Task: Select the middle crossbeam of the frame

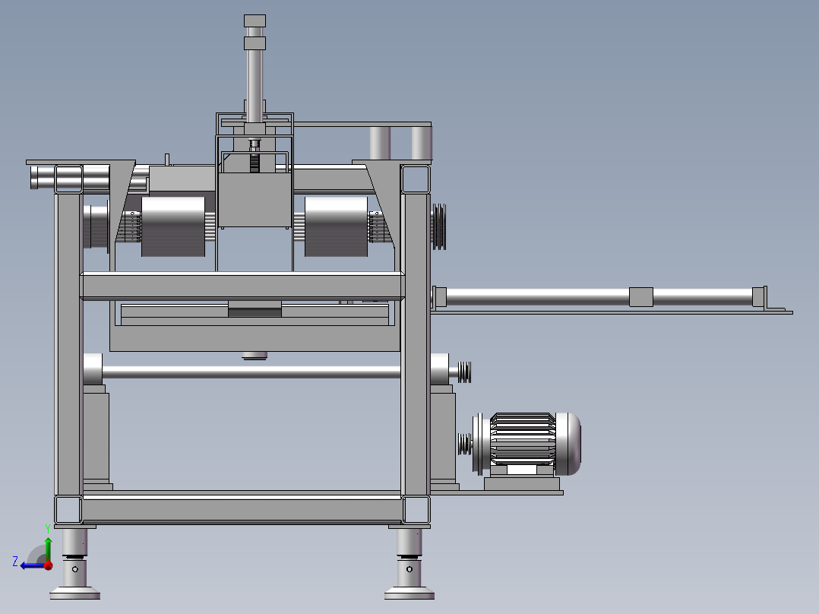Action: 242,286
